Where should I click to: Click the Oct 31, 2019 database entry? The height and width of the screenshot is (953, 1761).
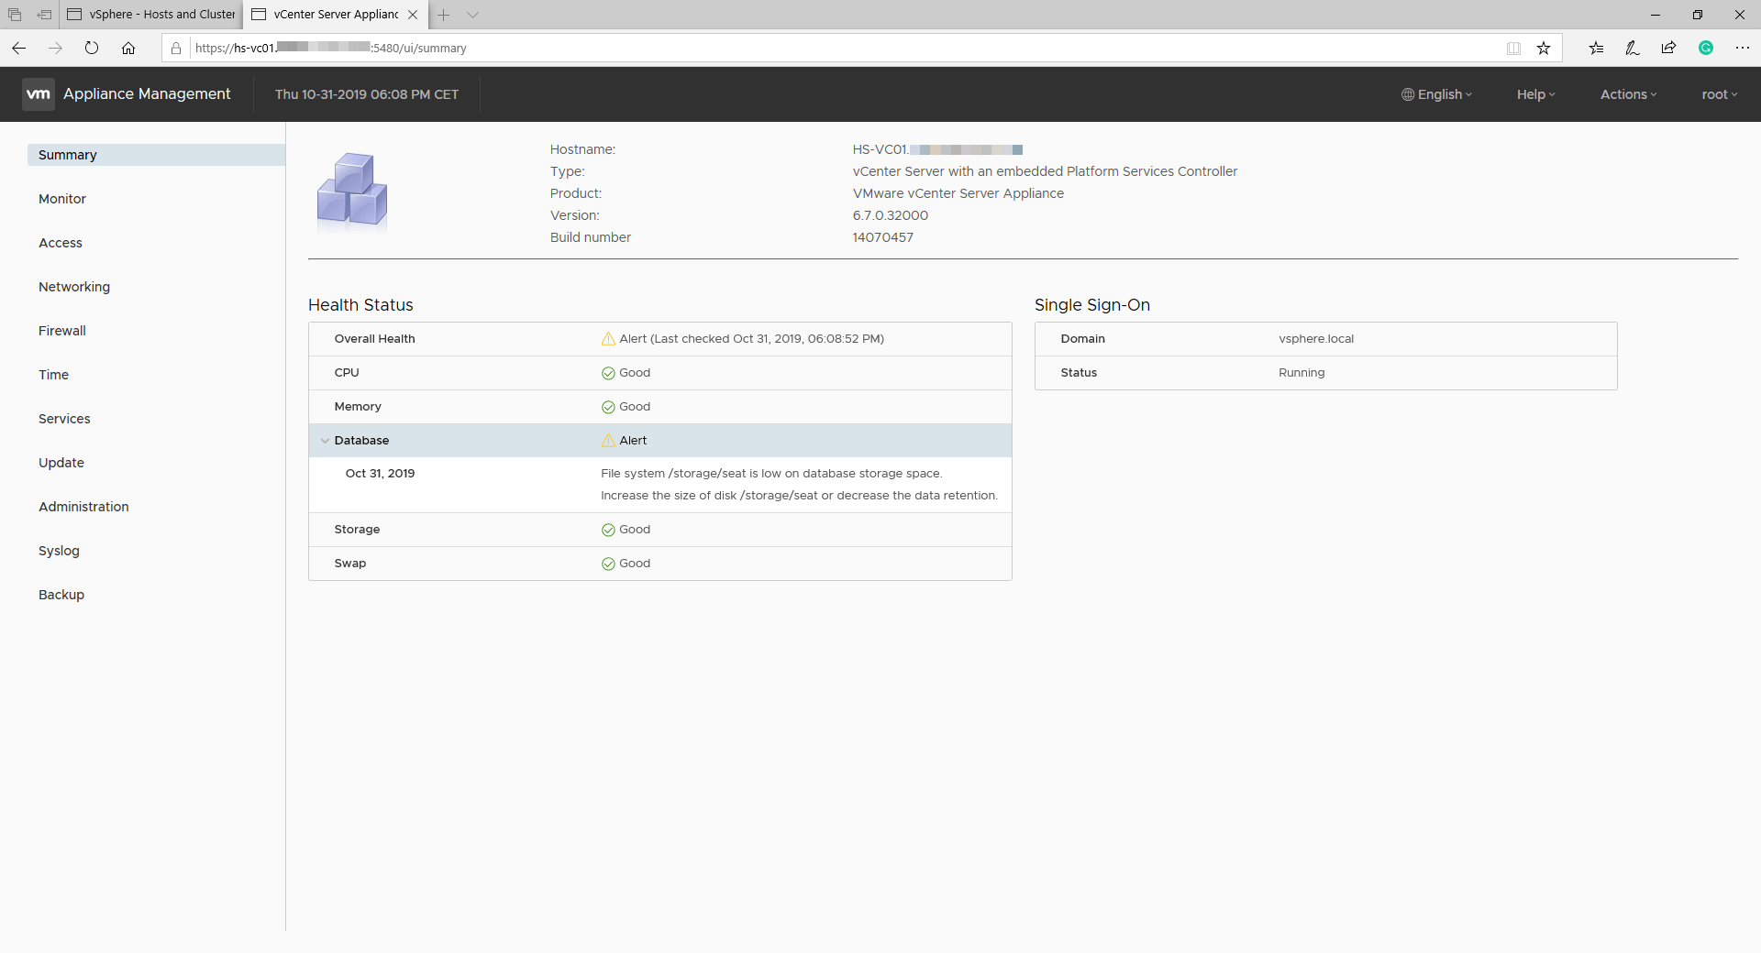380,474
